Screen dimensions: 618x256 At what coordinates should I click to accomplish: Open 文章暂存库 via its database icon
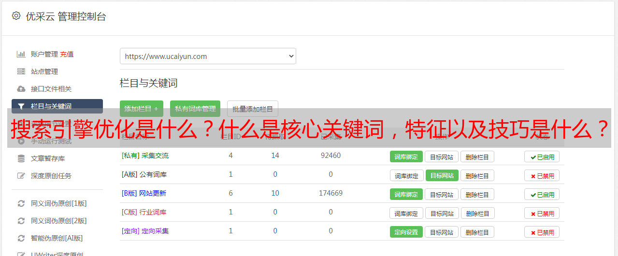coord(21,158)
